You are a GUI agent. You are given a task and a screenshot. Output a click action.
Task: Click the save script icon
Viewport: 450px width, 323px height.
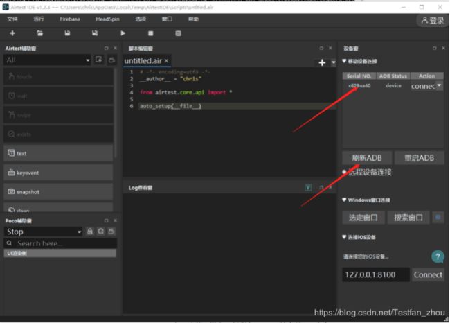pos(67,33)
